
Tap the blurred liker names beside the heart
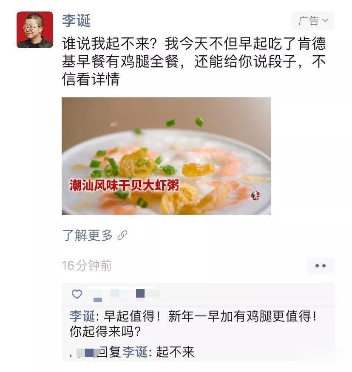click(x=125, y=295)
